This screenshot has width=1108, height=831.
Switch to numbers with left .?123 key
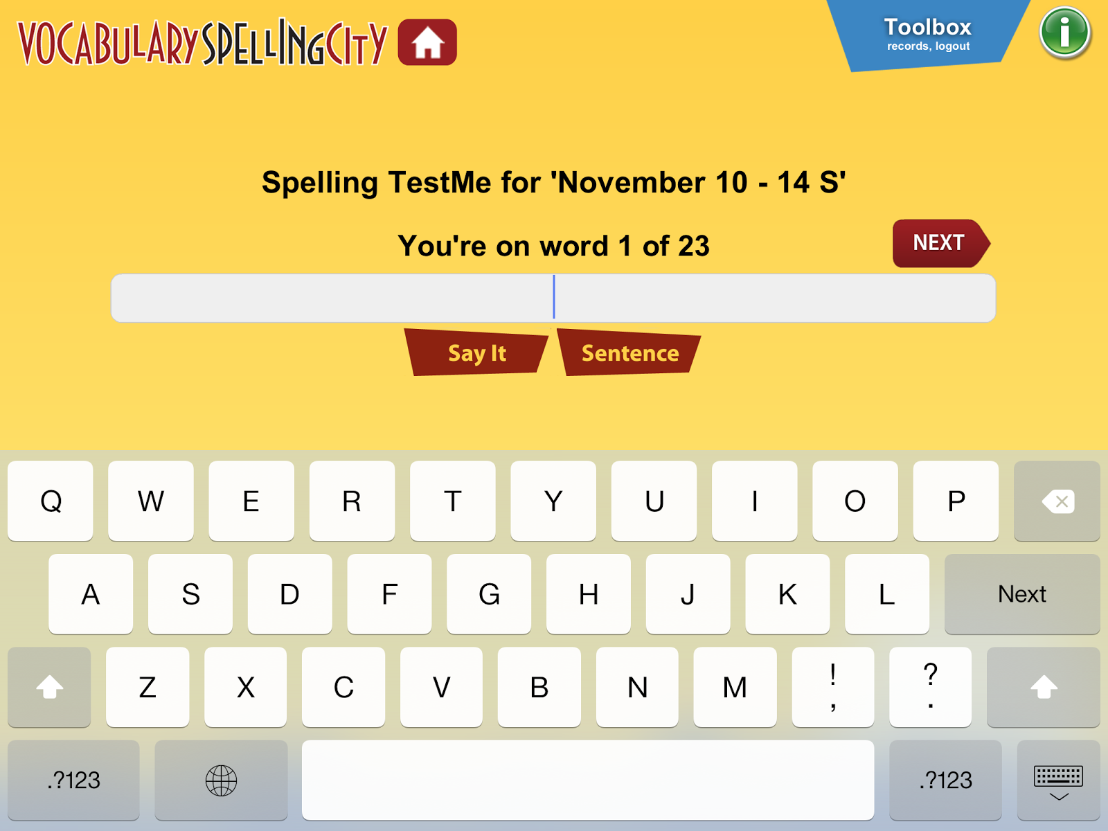point(73,780)
